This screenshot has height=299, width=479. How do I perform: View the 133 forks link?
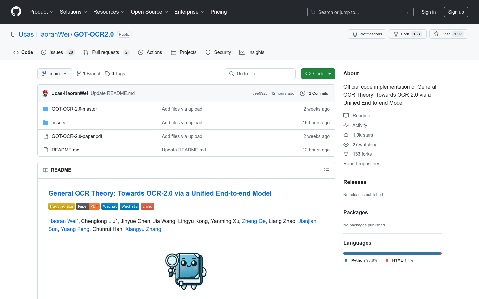358,154
